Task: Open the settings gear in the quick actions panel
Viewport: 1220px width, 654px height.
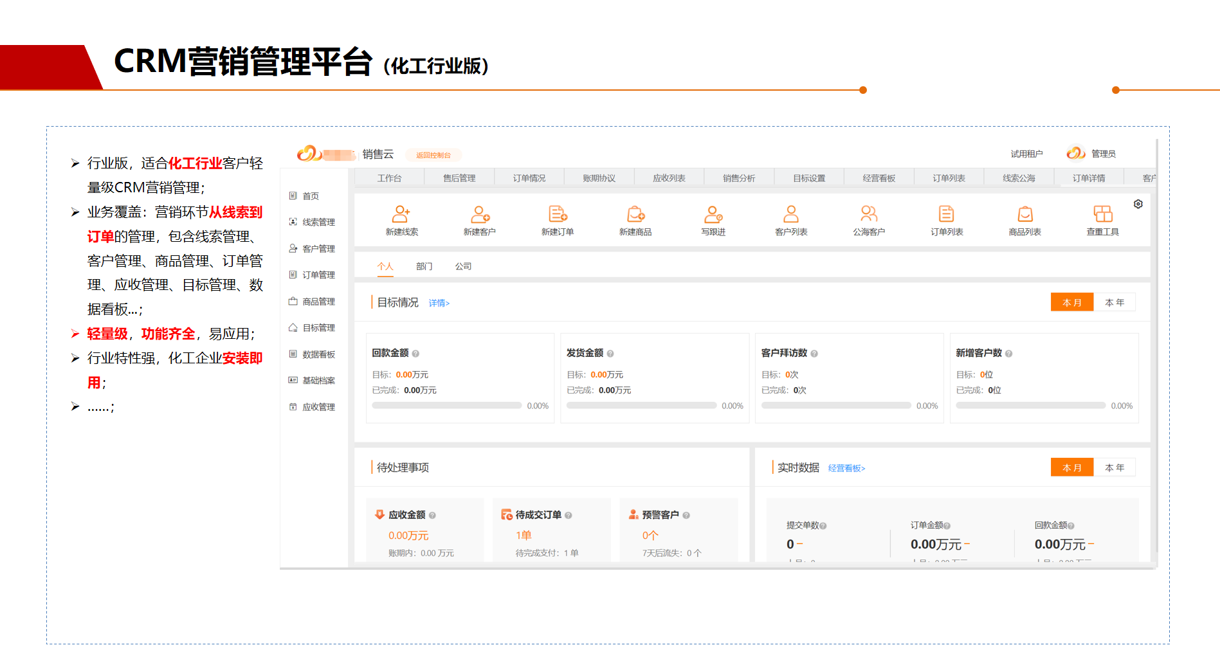Action: 1138,204
